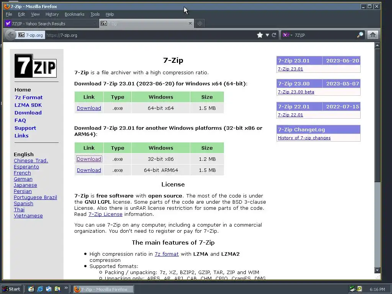Open the Tools menu
Viewport: 392px width, 294px height.
[x=95, y=14]
